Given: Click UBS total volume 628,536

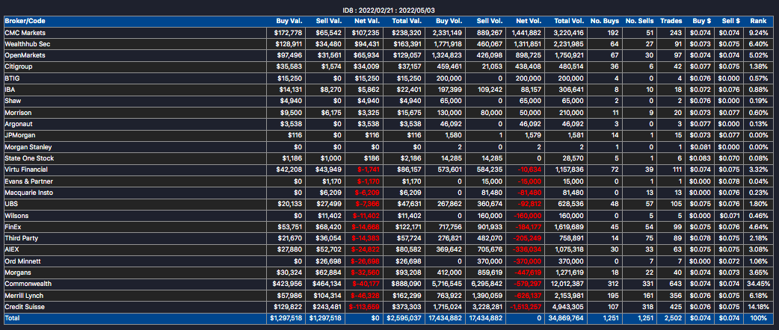Looking at the screenshot, I should coord(570,204).
